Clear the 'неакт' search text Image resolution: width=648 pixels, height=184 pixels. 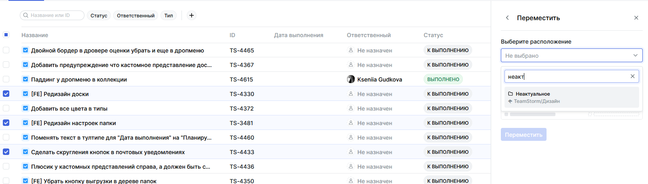pyautogui.click(x=633, y=76)
